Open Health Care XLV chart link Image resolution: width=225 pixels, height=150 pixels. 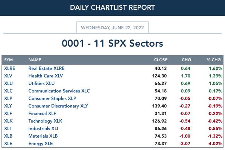[x=46, y=76]
